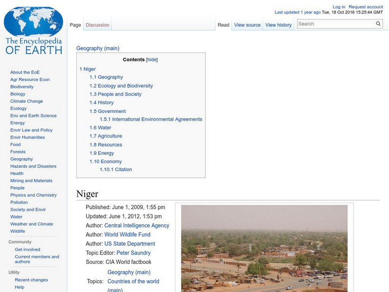Open the View history tab
Screen dimensions: 389x292
click(x=278, y=24)
